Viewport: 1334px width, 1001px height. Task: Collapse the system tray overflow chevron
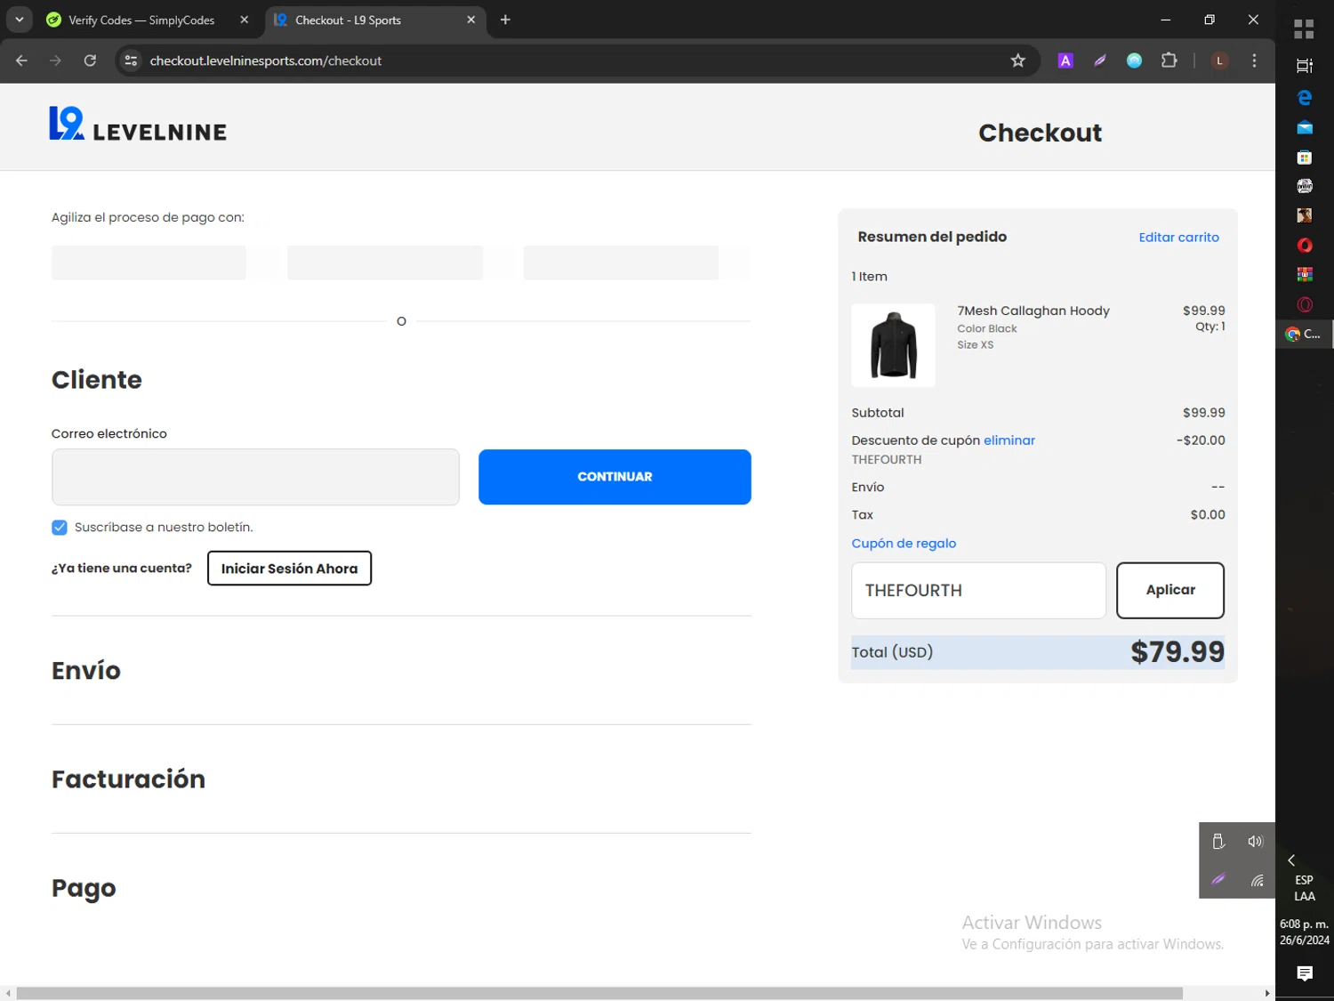(1291, 860)
